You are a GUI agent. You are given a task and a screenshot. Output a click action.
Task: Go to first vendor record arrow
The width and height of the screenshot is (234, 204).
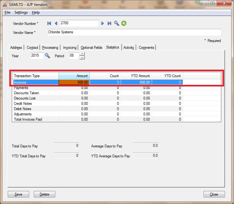point(49,23)
